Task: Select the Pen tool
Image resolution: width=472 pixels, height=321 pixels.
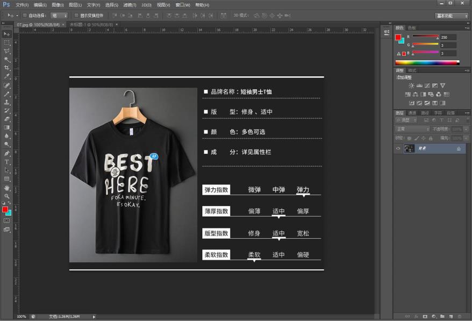Action: tap(6, 153)
